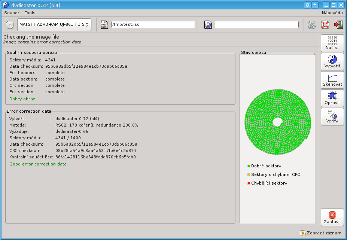Click the green Dobré sektory legend swatch
Image resolution: width=347 pixels, height=240 pixels.
point(249,166)
